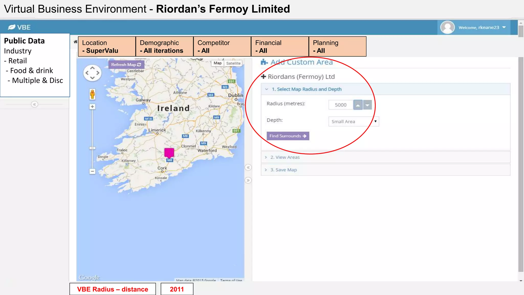Expand the 2. View Areas section
The width and height of the screenshot is (524, 295).
tap(386, 157)
